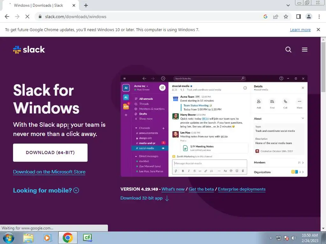
Task: Open the media player taskbar icon
Action: tap(48, 238)
